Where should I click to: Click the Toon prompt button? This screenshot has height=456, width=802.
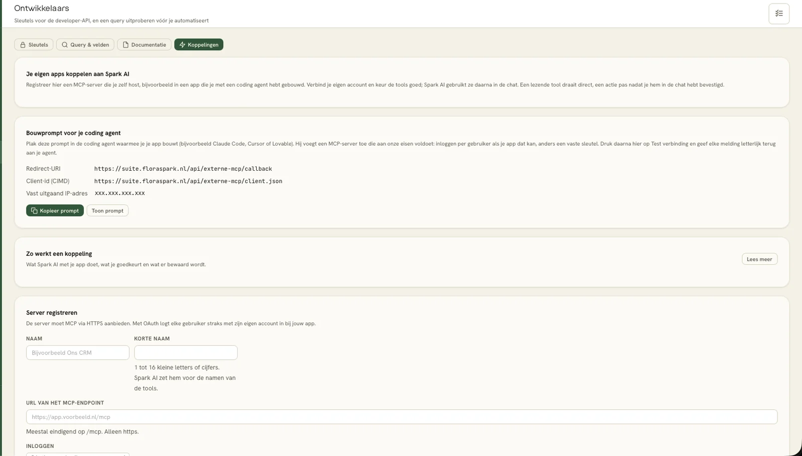[x=107, y=211]
